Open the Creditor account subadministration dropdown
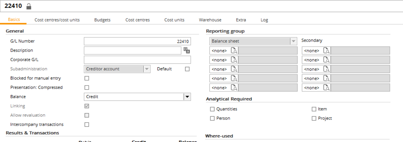Image resolution: width=403 pixels, height=142 pixels. tap(147, 69)
